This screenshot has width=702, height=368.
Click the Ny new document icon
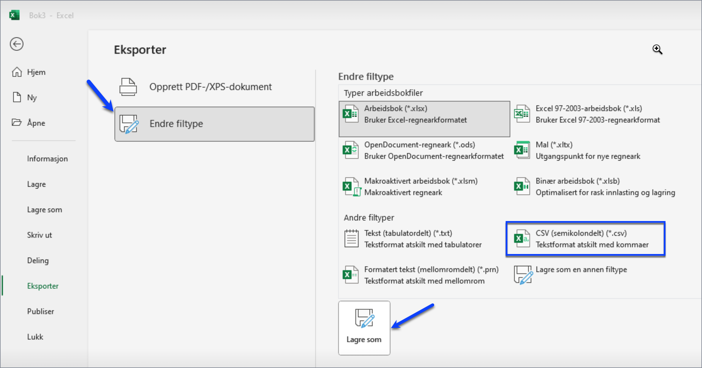pos(17,97)
